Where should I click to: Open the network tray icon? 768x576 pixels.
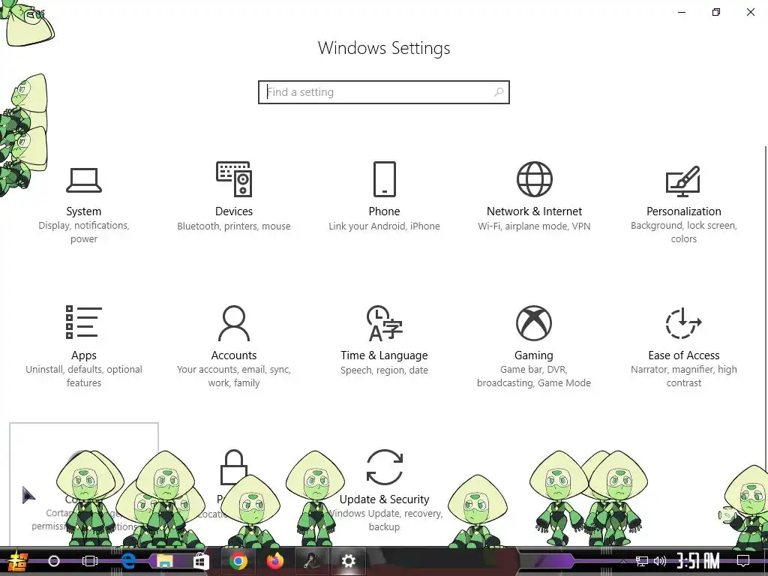[x=642, y=561]
